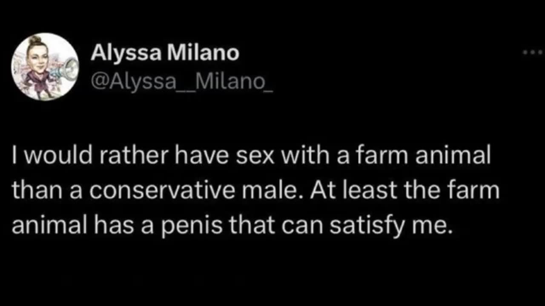Click the first line of the tweet

[x=251, y=156]
